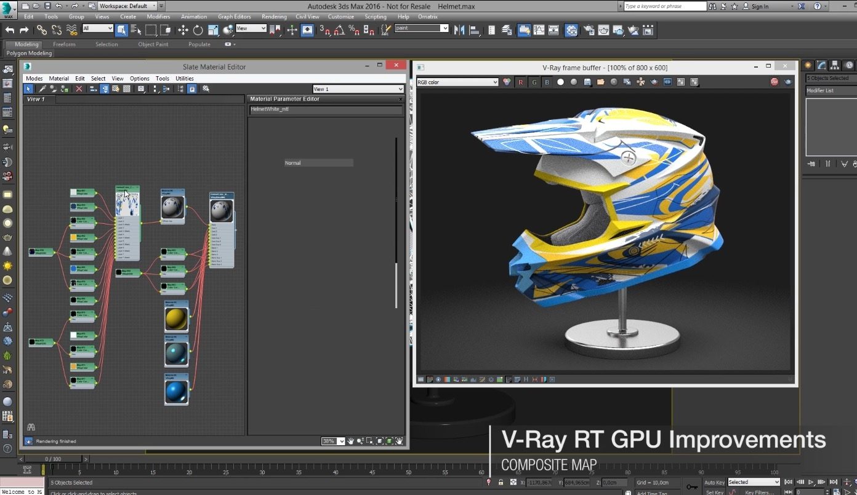Open Render Setup teapot icon
Screen dimensions: 857x495
(x=589, y=30)
